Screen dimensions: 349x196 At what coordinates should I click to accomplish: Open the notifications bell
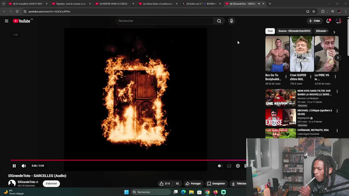pos(328,21)
